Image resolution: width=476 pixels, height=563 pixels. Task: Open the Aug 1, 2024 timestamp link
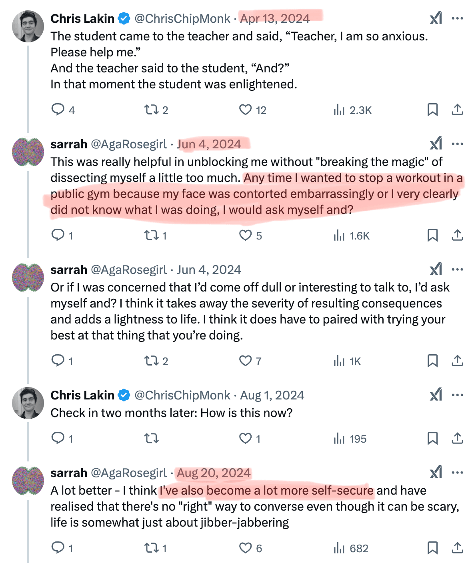pyautogui.click(x=272, y=395)
